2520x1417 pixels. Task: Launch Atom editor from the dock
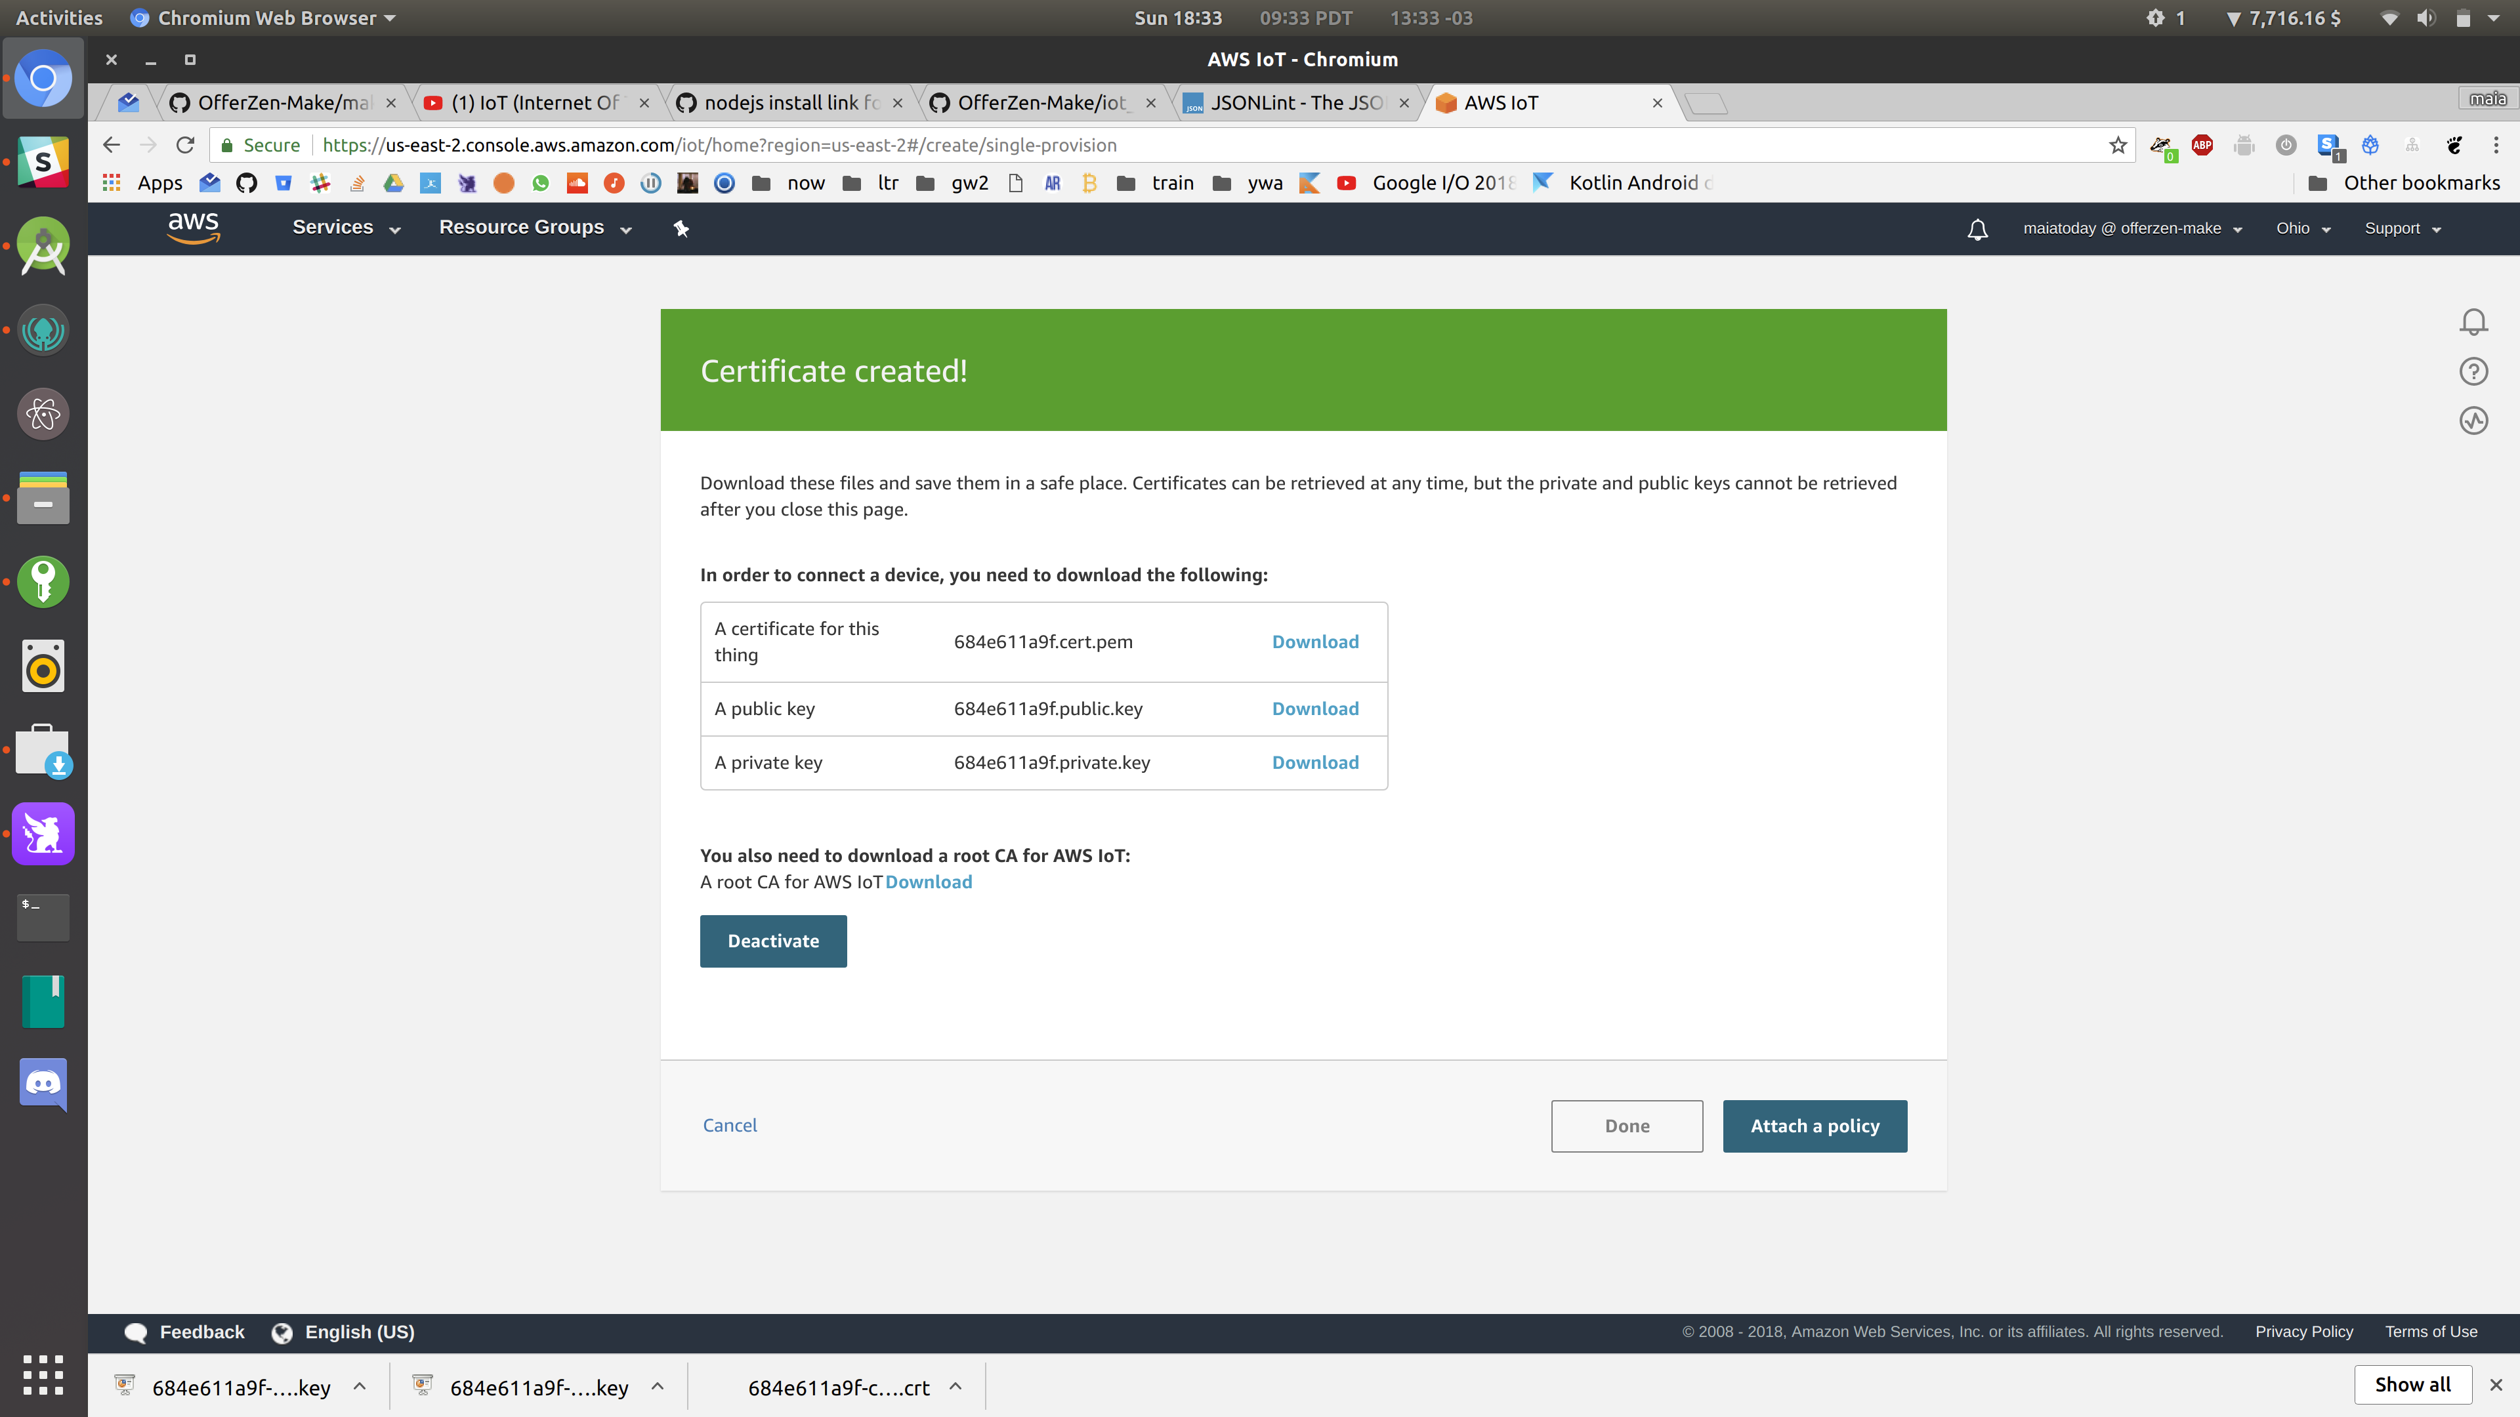(43, 415)
